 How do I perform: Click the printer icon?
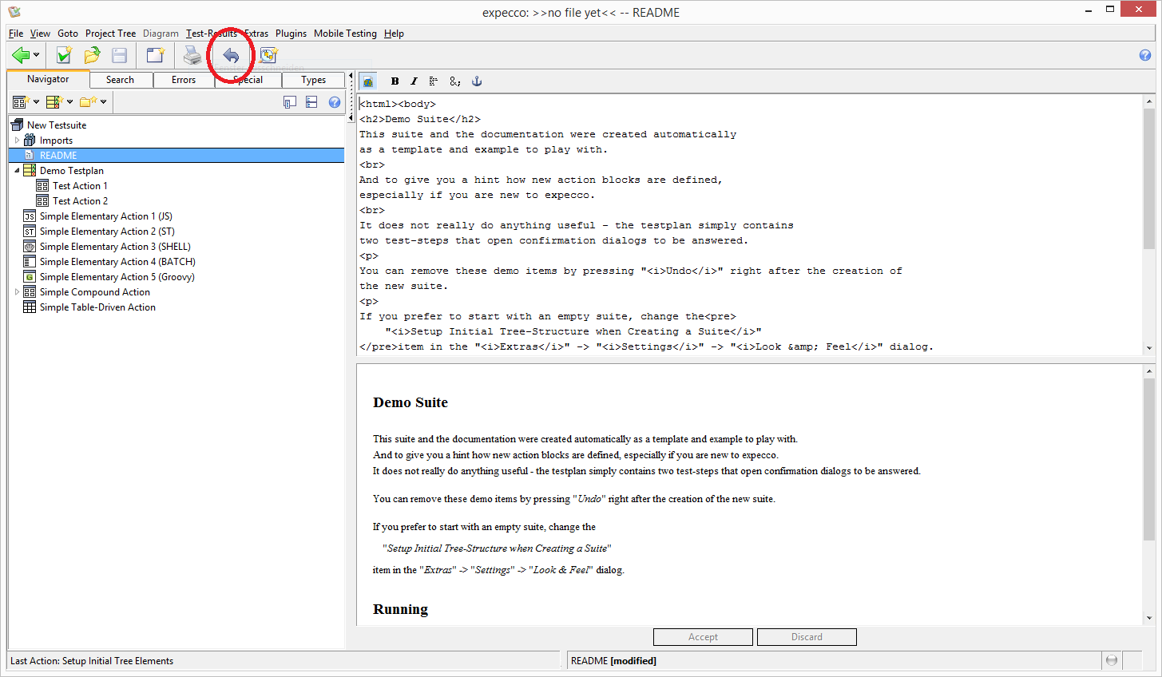pyautogui.click(x=192, y=55)
